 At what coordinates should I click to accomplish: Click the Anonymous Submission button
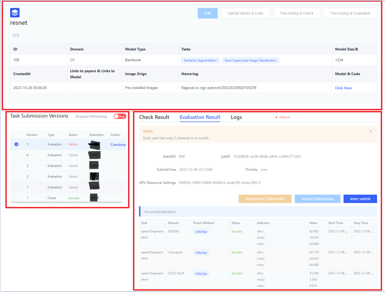265,199
